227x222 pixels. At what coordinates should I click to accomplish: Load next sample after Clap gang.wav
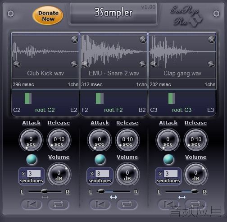211,64
